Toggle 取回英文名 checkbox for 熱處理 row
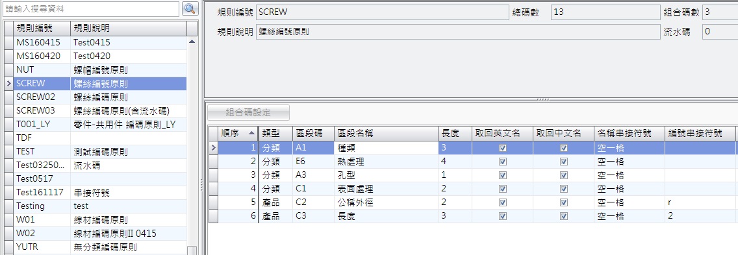738x255 pixels. [503, 162]
